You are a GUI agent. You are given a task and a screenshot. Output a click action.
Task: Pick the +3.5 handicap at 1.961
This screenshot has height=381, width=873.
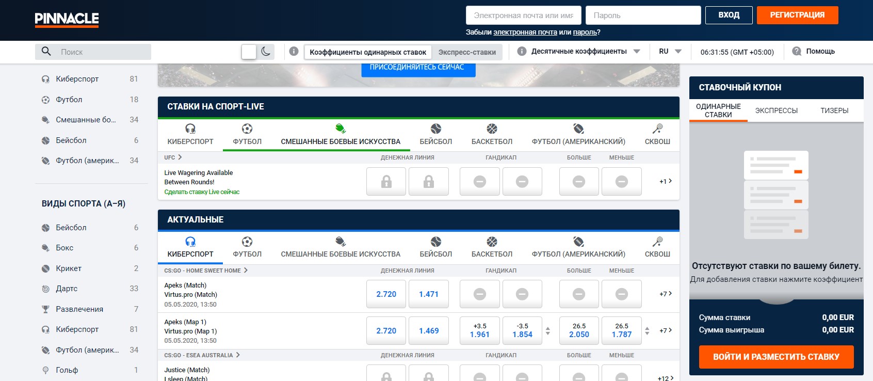point(480,331)
